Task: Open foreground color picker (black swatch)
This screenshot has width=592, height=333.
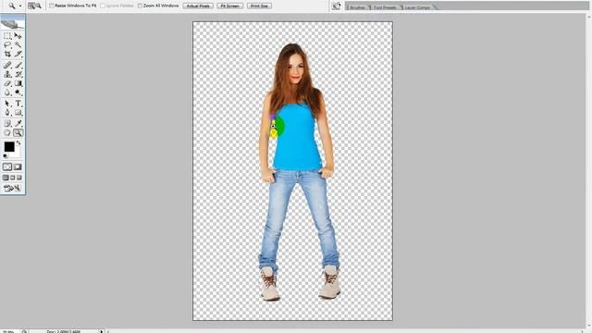Action: coord(8,146)
